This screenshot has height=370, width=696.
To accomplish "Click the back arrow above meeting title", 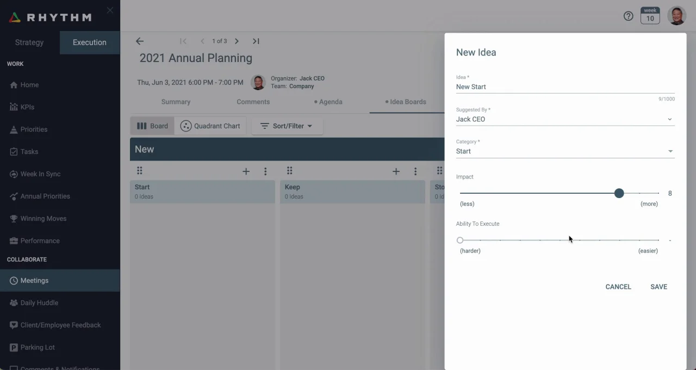I will tap(140, 41).
